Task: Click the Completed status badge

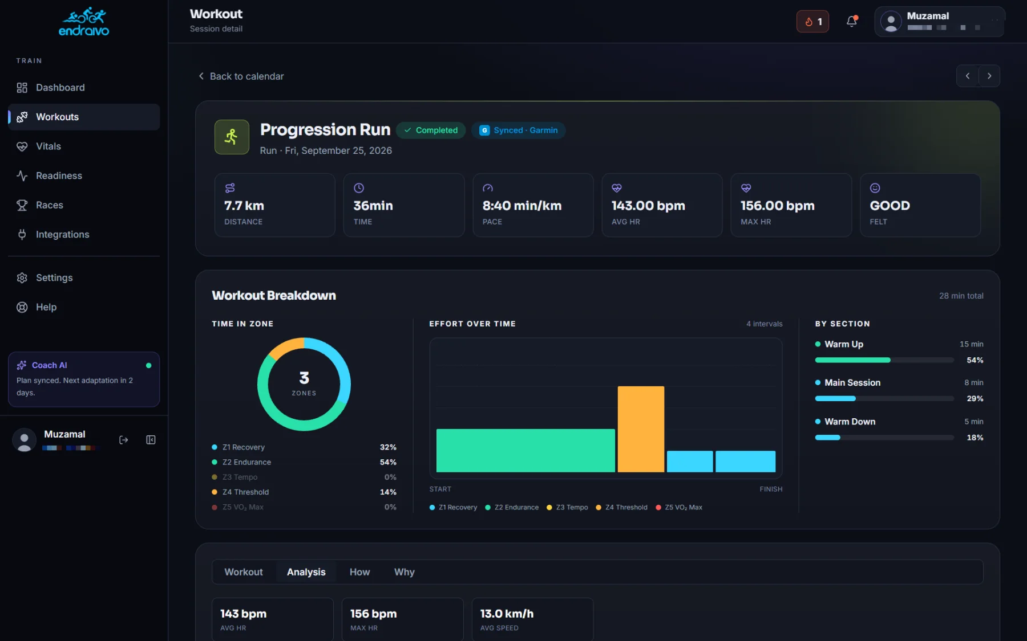Action: point(431,130)
